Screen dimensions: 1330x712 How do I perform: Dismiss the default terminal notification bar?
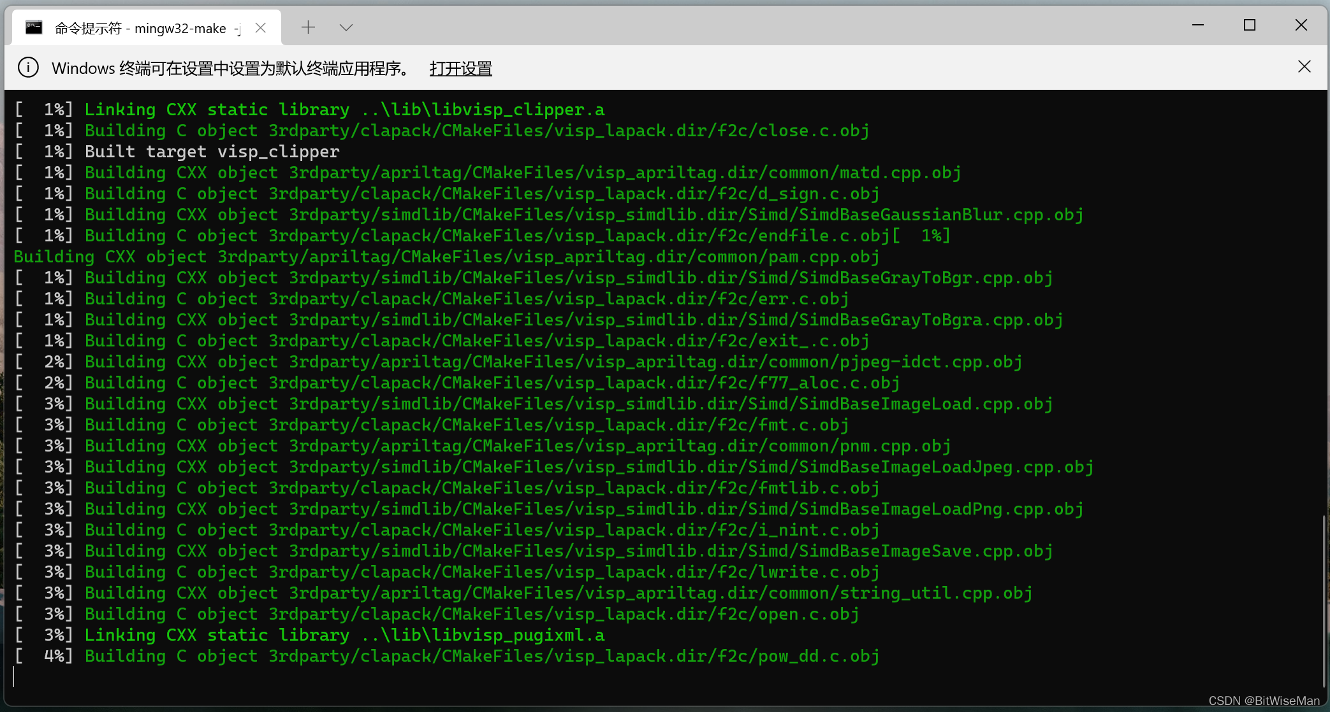1304,67
